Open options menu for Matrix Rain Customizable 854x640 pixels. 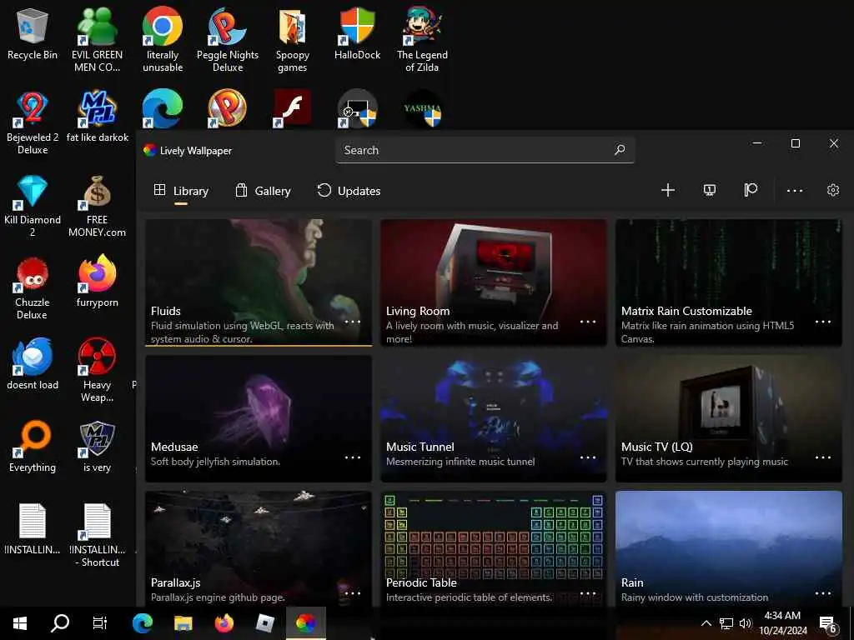823,322
